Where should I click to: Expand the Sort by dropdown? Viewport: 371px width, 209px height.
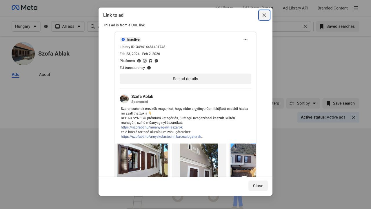click(303, 103)
